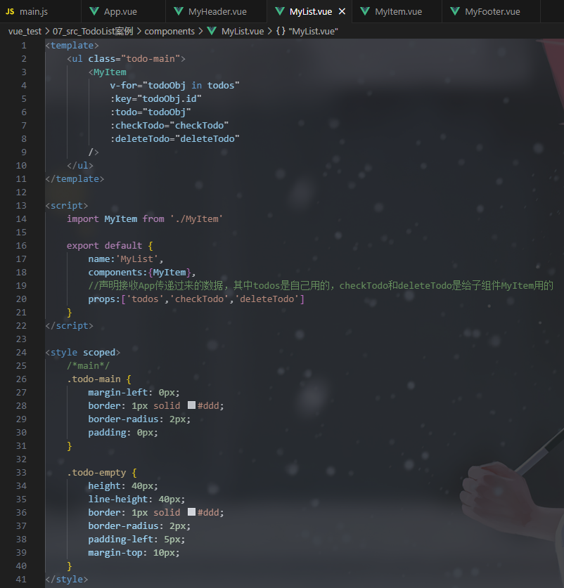The width and height of the screenshot is (564, 588).
Task: Click the closing </style> tag
Action: click(67, 580)
